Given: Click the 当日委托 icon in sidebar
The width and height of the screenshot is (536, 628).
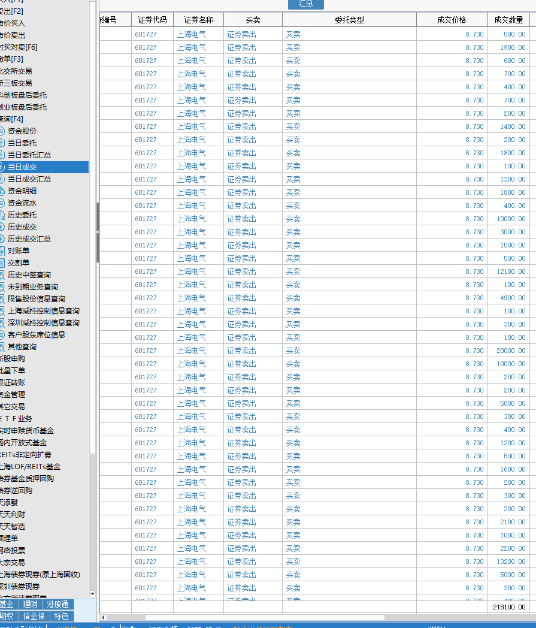Looking at the screenshot, I should pyautogui.click(x=2, y=143).
